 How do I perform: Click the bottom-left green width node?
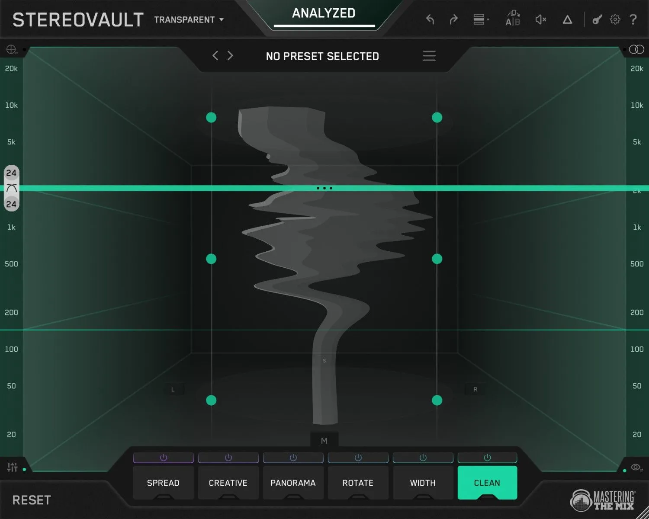pyautogui.click(x=211, y=400)
